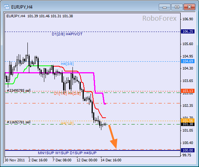Click the EURJPY chart window icon
Screen dimensions: 199x167
[7, 7]
